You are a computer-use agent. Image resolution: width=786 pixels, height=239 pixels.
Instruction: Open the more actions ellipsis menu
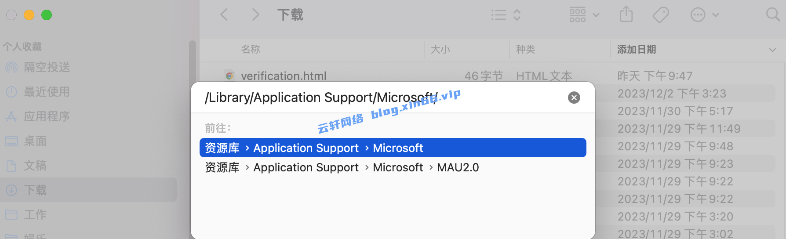705,15
